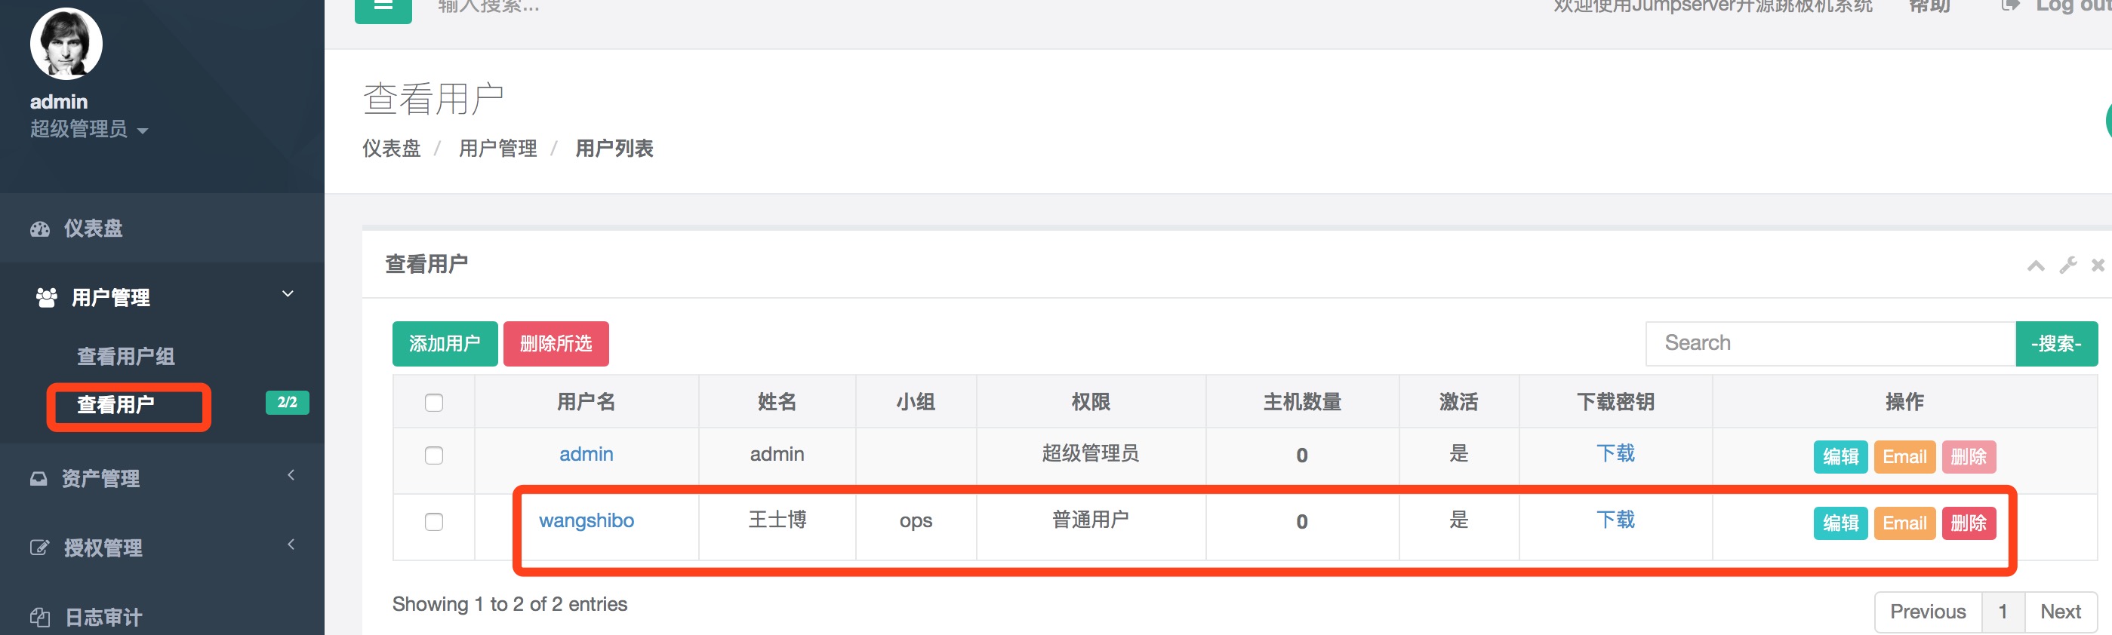Open the 查看用户组 submenu item
This screenshot has height=635, width=2112.
pos(125,357)
